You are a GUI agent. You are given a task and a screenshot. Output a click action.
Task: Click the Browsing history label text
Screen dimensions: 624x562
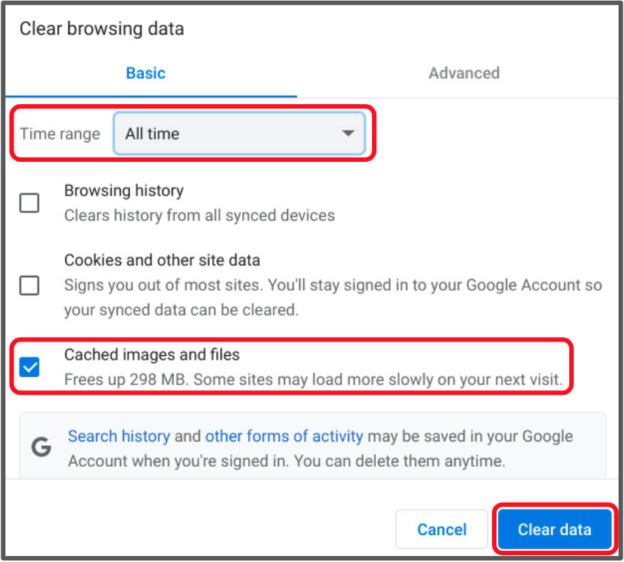click(x=124, y=190)
